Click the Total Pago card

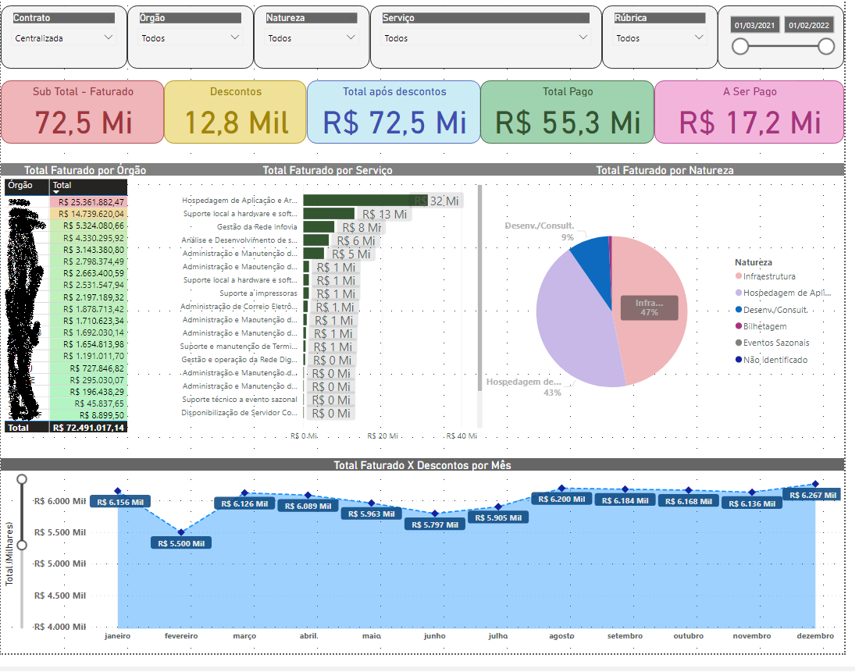click(567, 112)
